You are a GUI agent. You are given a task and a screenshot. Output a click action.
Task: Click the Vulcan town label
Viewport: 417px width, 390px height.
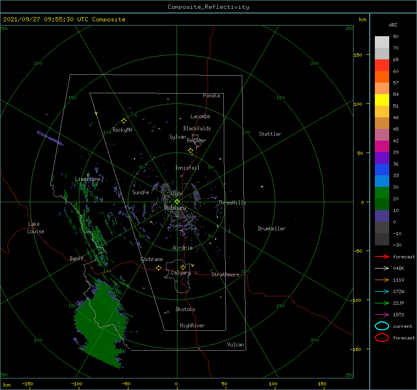pos(236,345)
